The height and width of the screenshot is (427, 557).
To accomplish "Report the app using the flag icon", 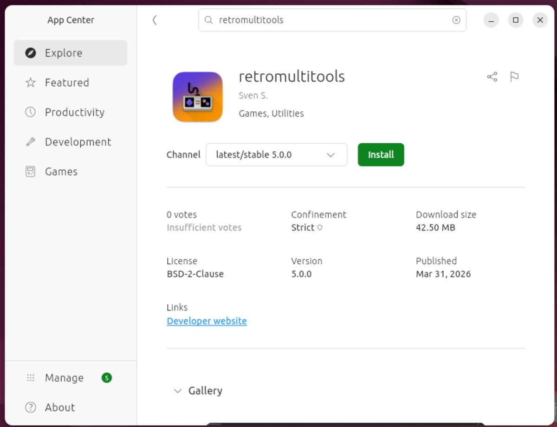I will pos(514,76).
